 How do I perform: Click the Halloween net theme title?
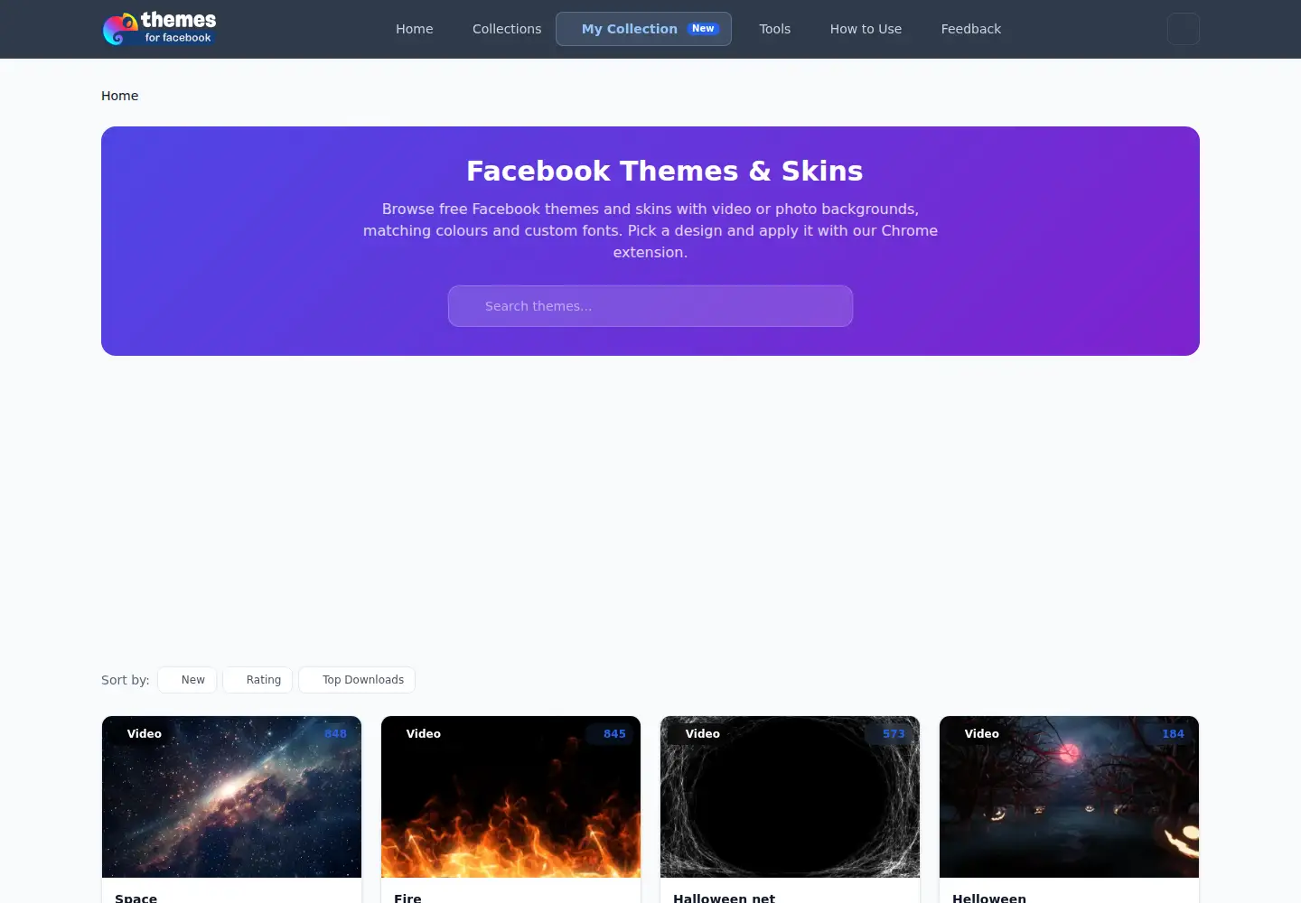pyautogui.click(x=724, y=898)
